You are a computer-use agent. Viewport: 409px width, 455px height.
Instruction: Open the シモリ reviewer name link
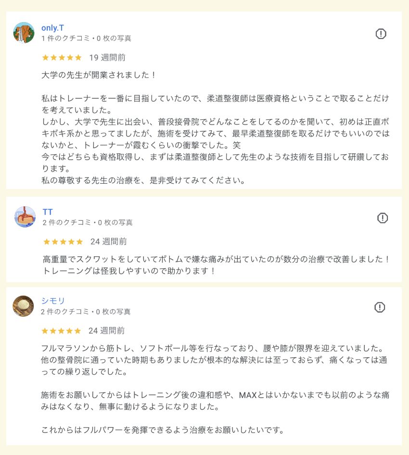pyautogui.click(x=53, y=301)
